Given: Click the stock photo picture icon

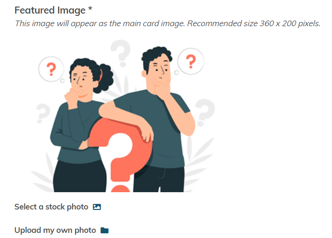Looking at the screenshot, I should (x=97, y=207).
